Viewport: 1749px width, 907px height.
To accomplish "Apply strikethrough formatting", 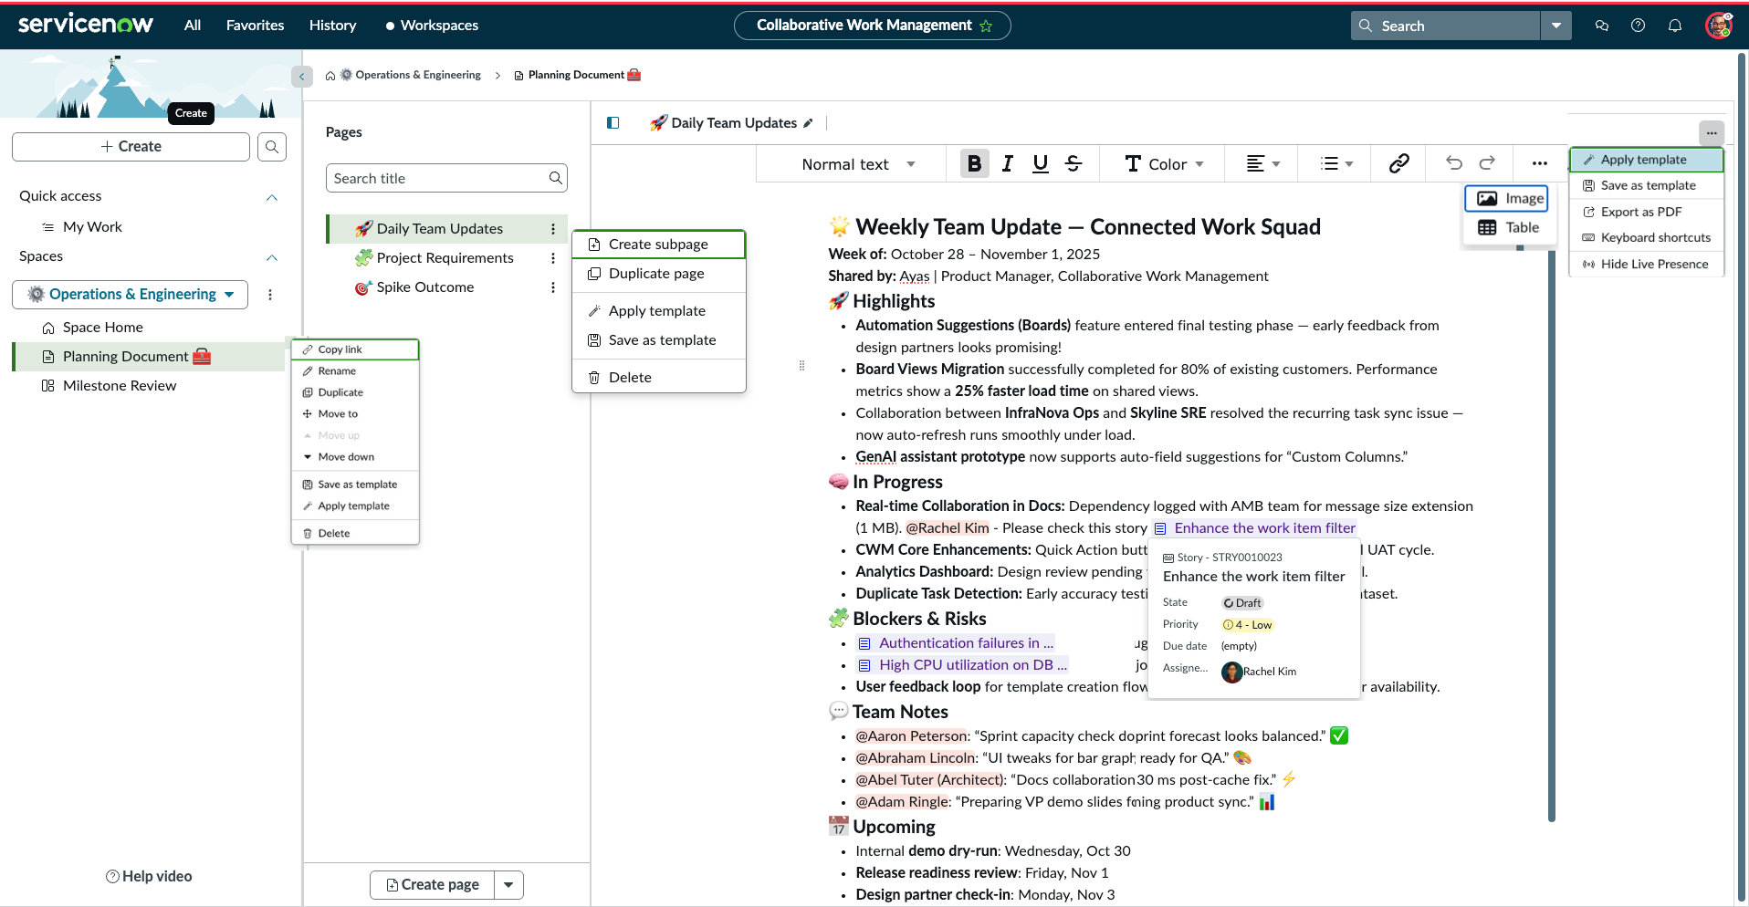I will [1073, 163].
